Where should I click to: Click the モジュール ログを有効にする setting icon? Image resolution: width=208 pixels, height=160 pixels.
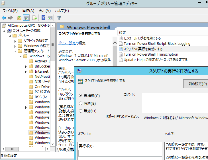pyautogui.click(x=121, y=38)
